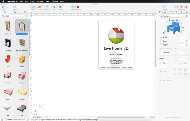
Task: Open the Ground Floor story dropdown
Action: click(40, 117)
